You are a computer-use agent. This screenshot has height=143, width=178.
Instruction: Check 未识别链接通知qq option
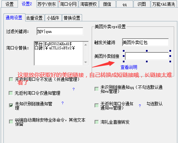97,89
